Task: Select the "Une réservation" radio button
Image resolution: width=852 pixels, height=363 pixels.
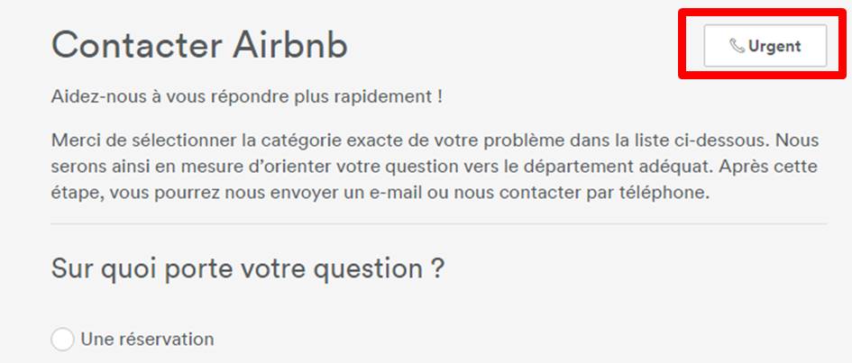Action: [x=62, y=340]
